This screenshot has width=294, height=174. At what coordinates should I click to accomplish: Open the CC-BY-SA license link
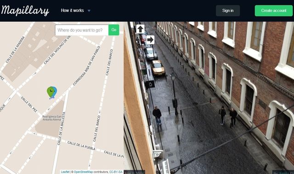pyautogui.click(x=116, y=172)
